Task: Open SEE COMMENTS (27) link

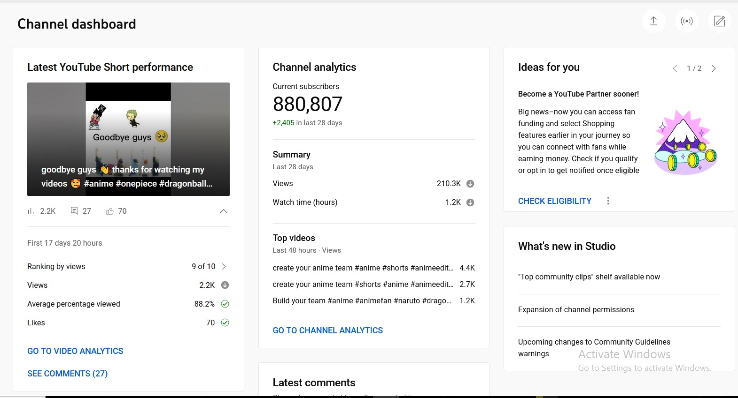Action: [68, 374]
